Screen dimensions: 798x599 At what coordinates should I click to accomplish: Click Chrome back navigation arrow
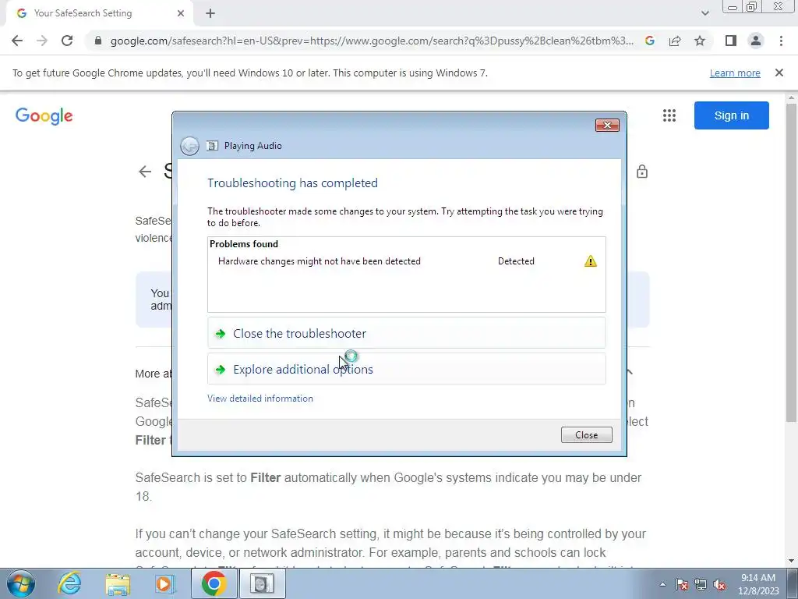[x=17, y=41]
